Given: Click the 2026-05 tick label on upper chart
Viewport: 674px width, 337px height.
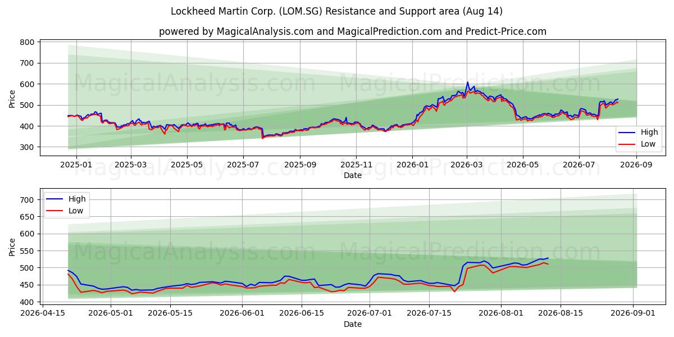Looking at the screenshot, I should 523,165.
